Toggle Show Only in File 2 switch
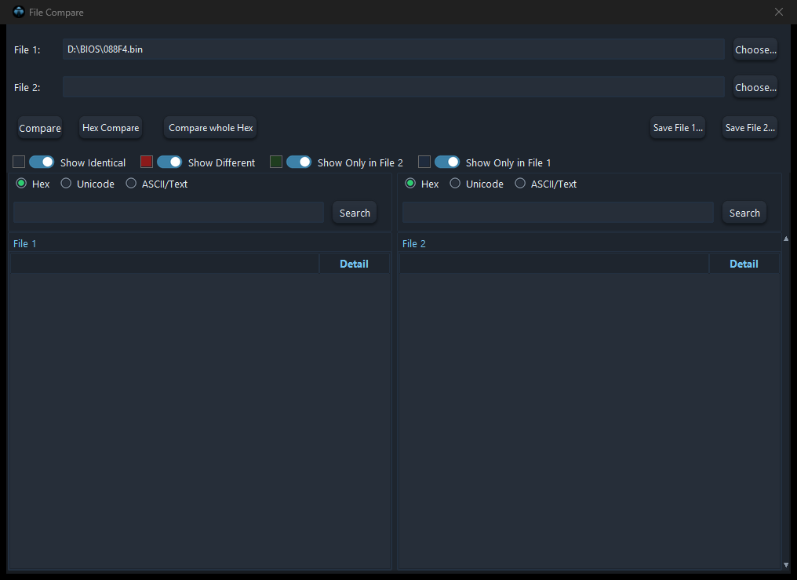Viewport: 797px width, 580px height. point(299,162)
